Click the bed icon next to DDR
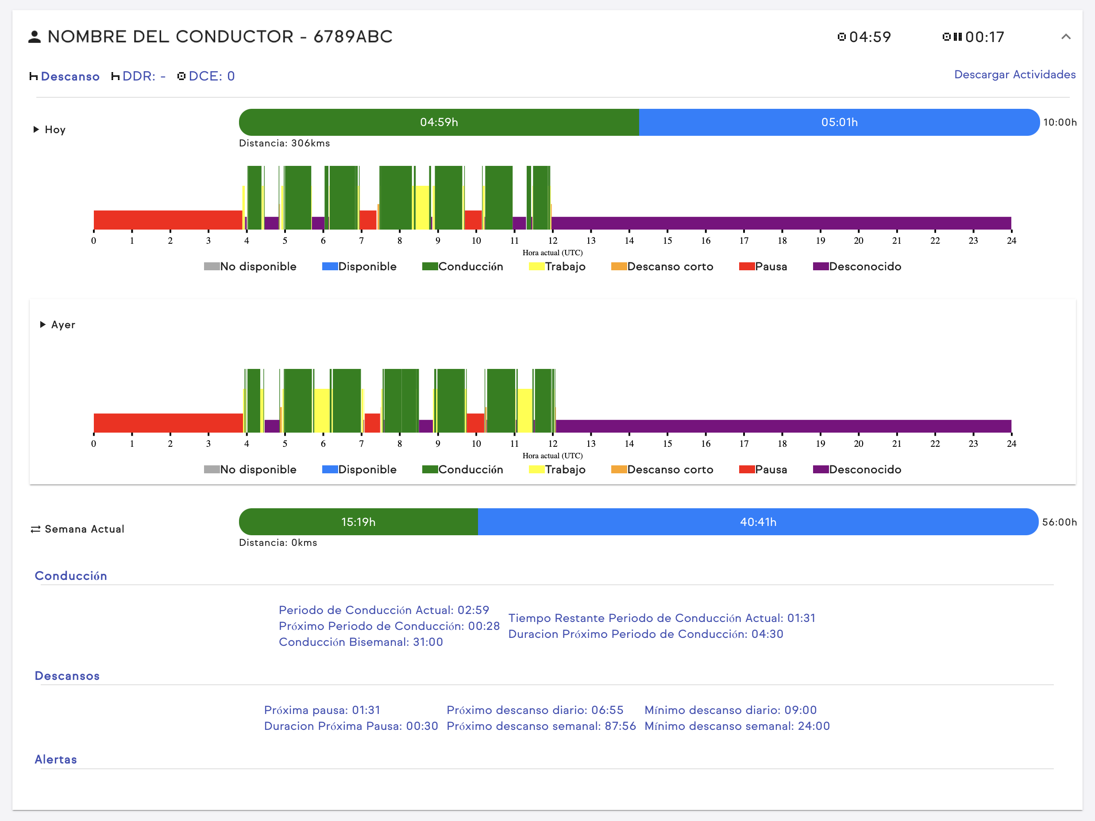 tap(116, 76)
